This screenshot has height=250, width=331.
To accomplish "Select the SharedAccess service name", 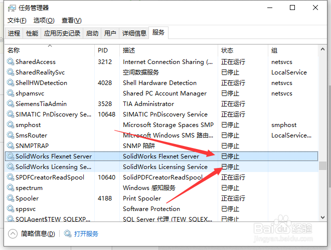I will (x=36, y=62).
